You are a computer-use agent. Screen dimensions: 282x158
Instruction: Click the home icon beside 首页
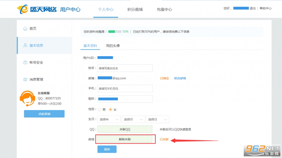click(x=25, y=28)
